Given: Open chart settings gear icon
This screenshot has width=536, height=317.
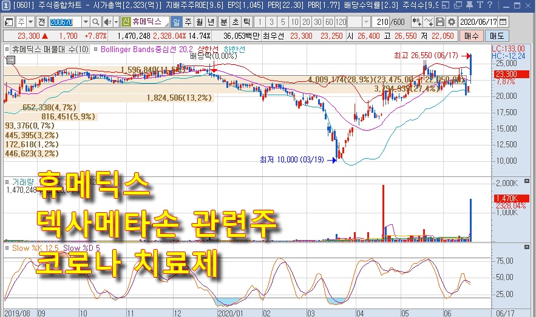Looking at the screenshot, I should tap(452, 22).
